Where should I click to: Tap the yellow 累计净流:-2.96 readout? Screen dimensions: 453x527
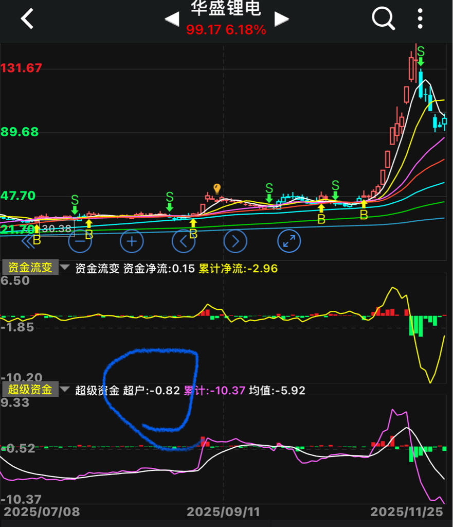(x=238, y=268)
